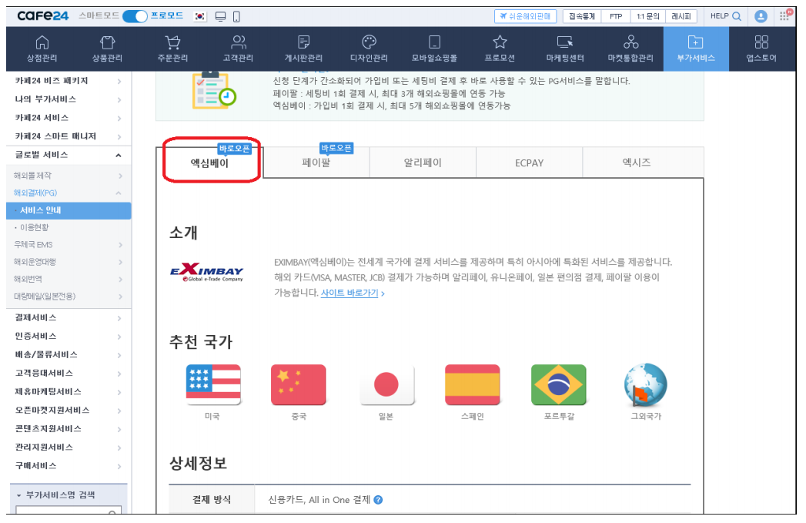This screenshot has height=523, width=806.
Task: Click the help icon beside All in One 결제
Action: coord(378,500)
